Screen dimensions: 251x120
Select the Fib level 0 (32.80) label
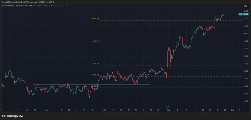pyautogui.click(x=95, y=86)
